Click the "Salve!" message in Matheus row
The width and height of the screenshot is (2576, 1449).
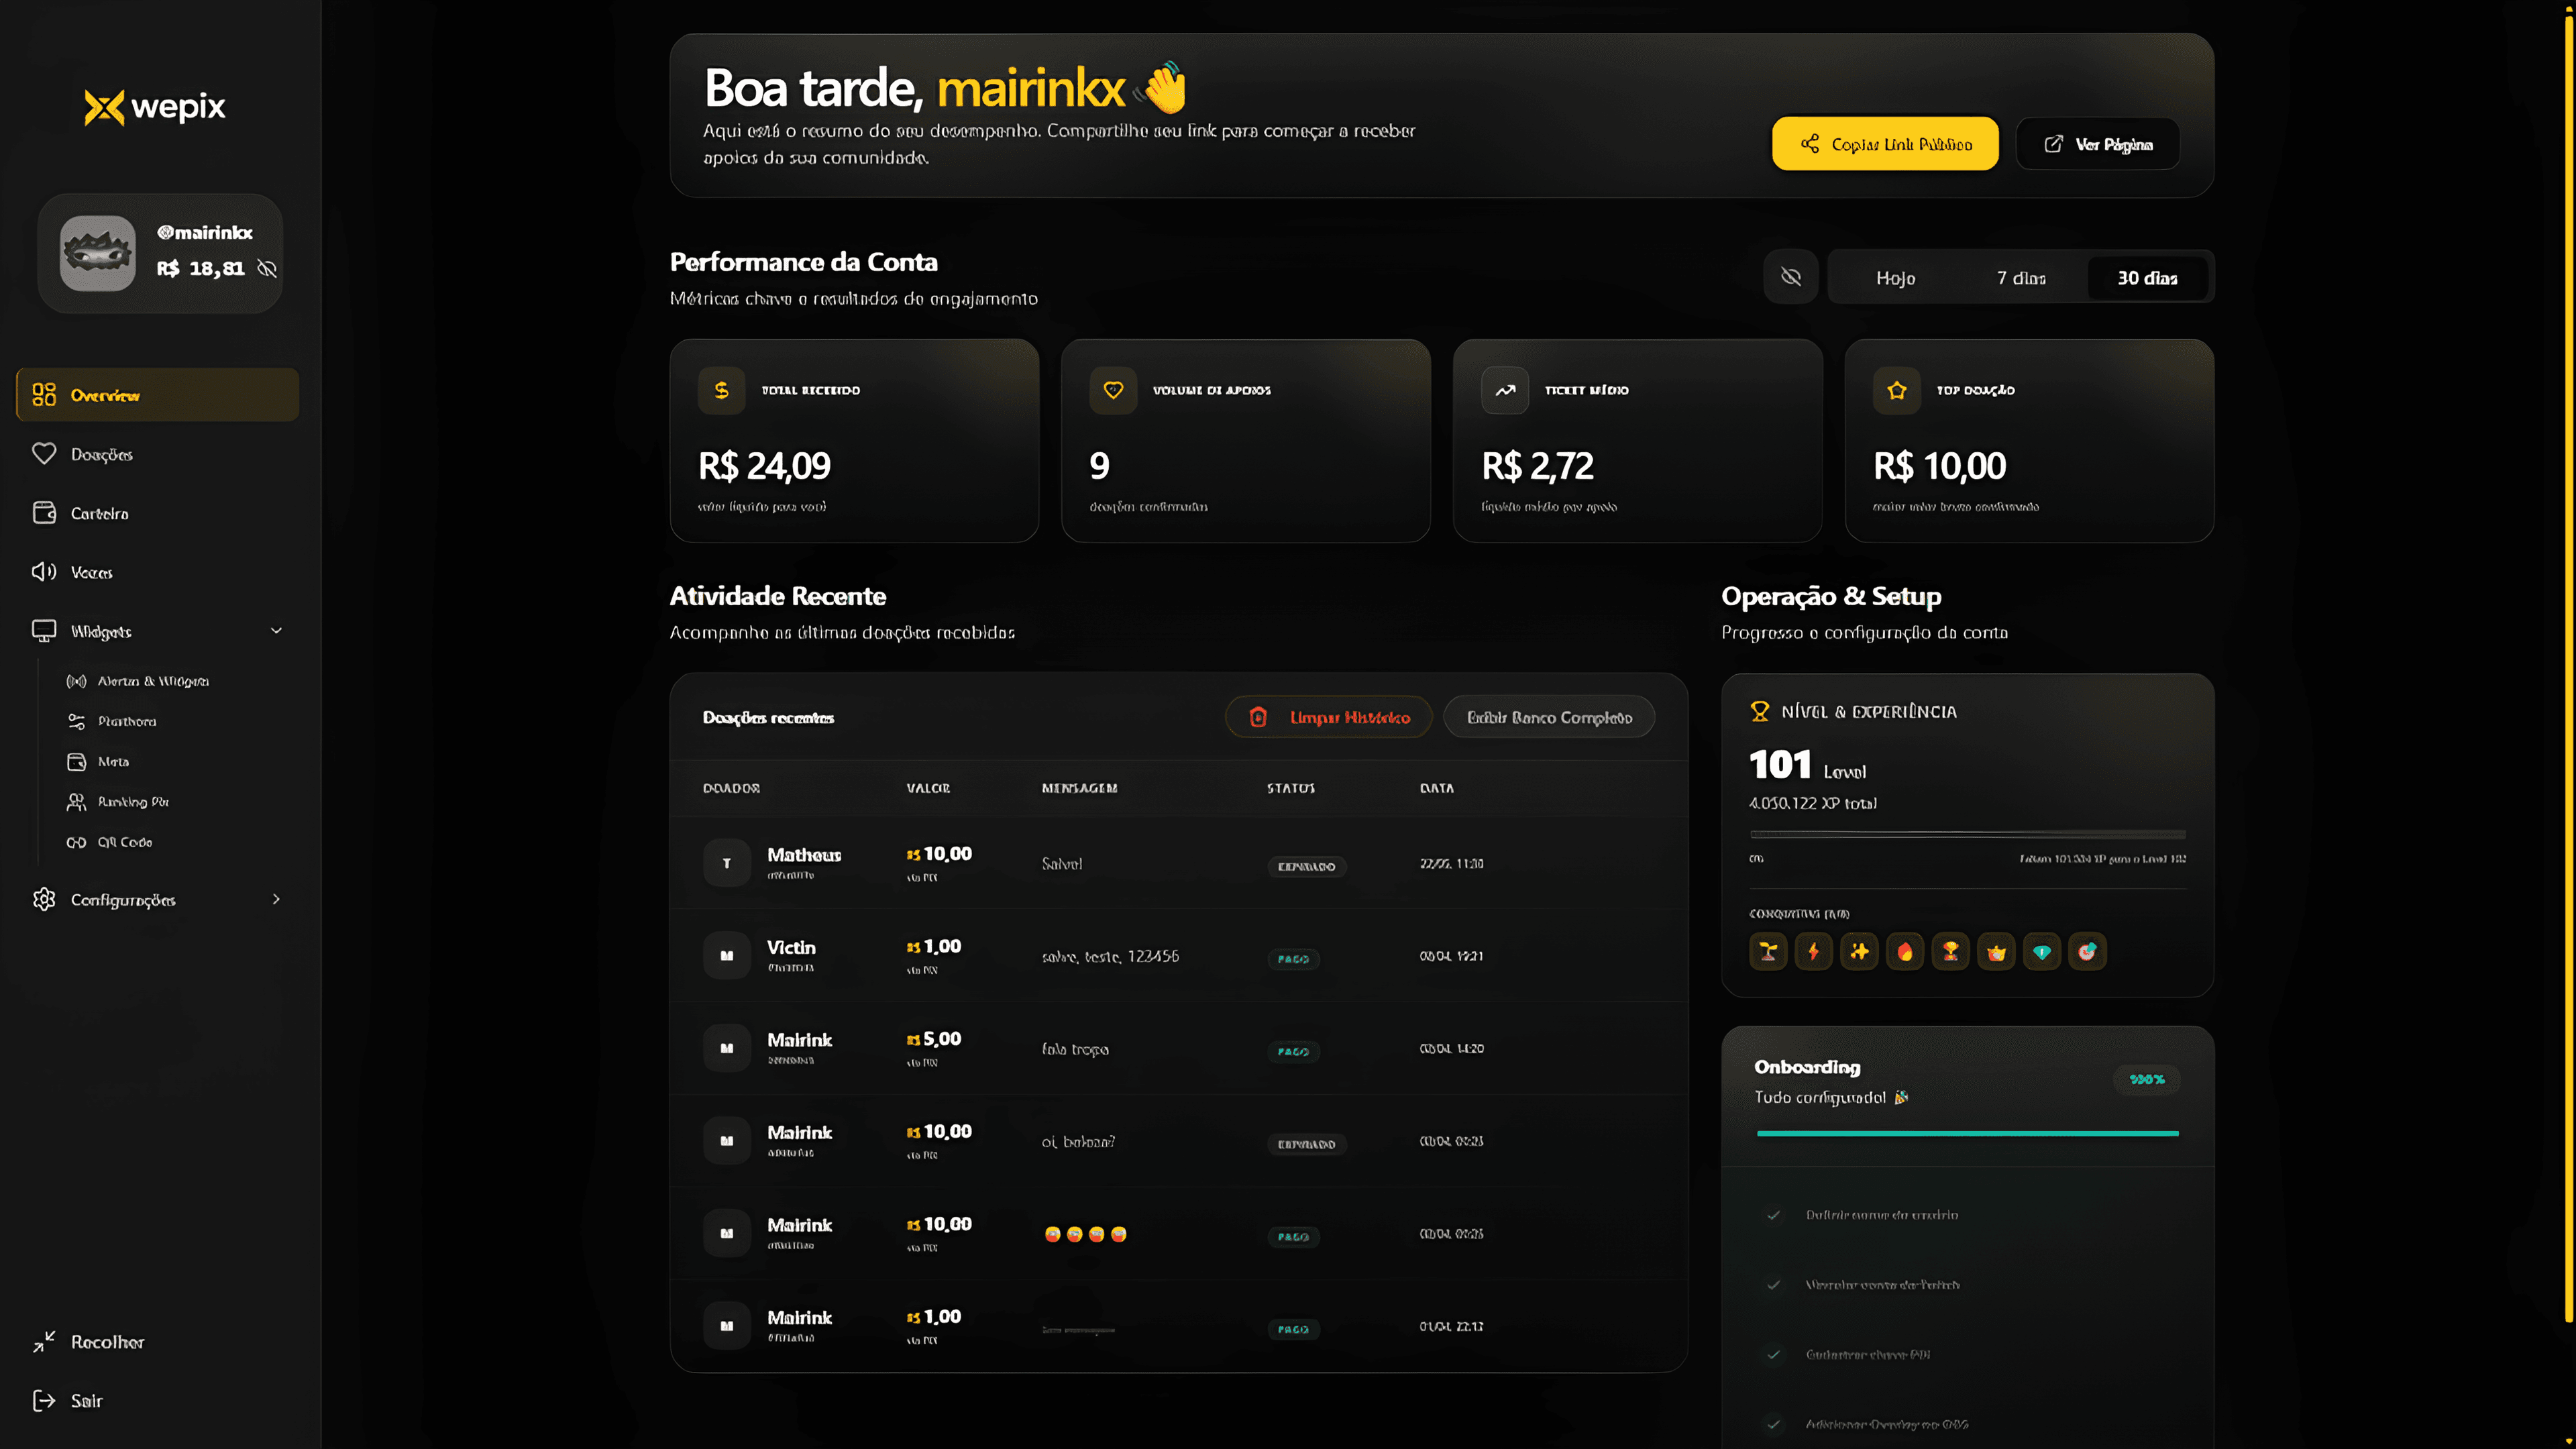[x=1062, y=864]
